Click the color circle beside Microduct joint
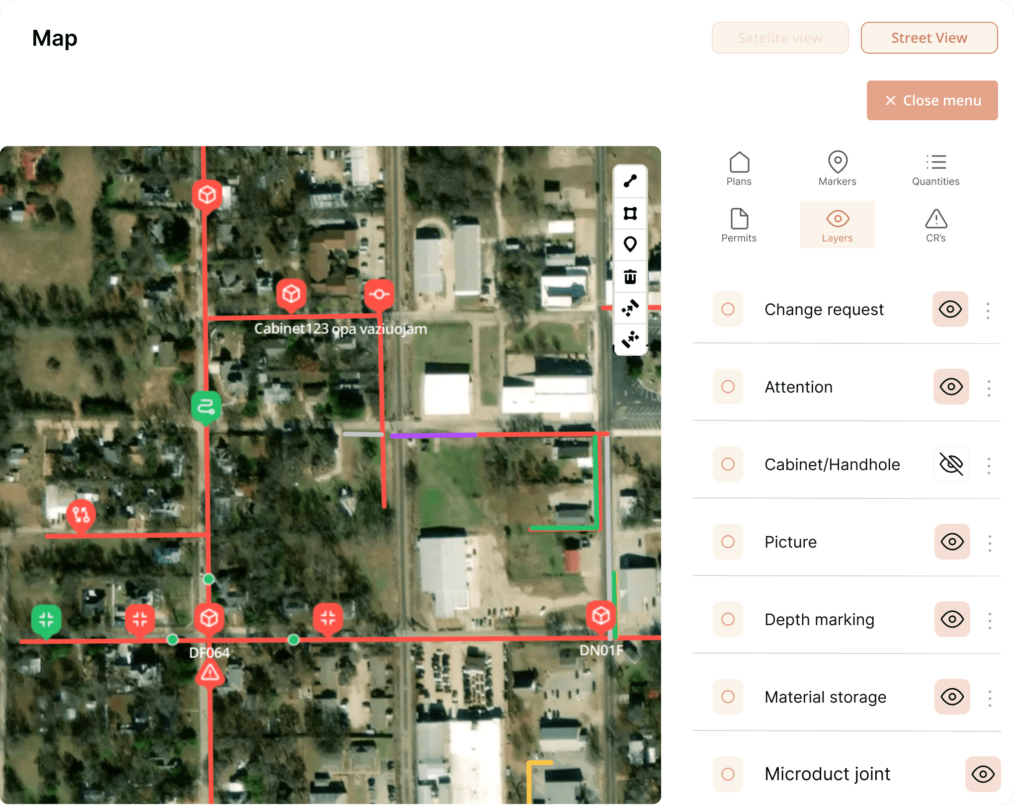Viewport: 1014px width, 805px height. coord(728,774)
